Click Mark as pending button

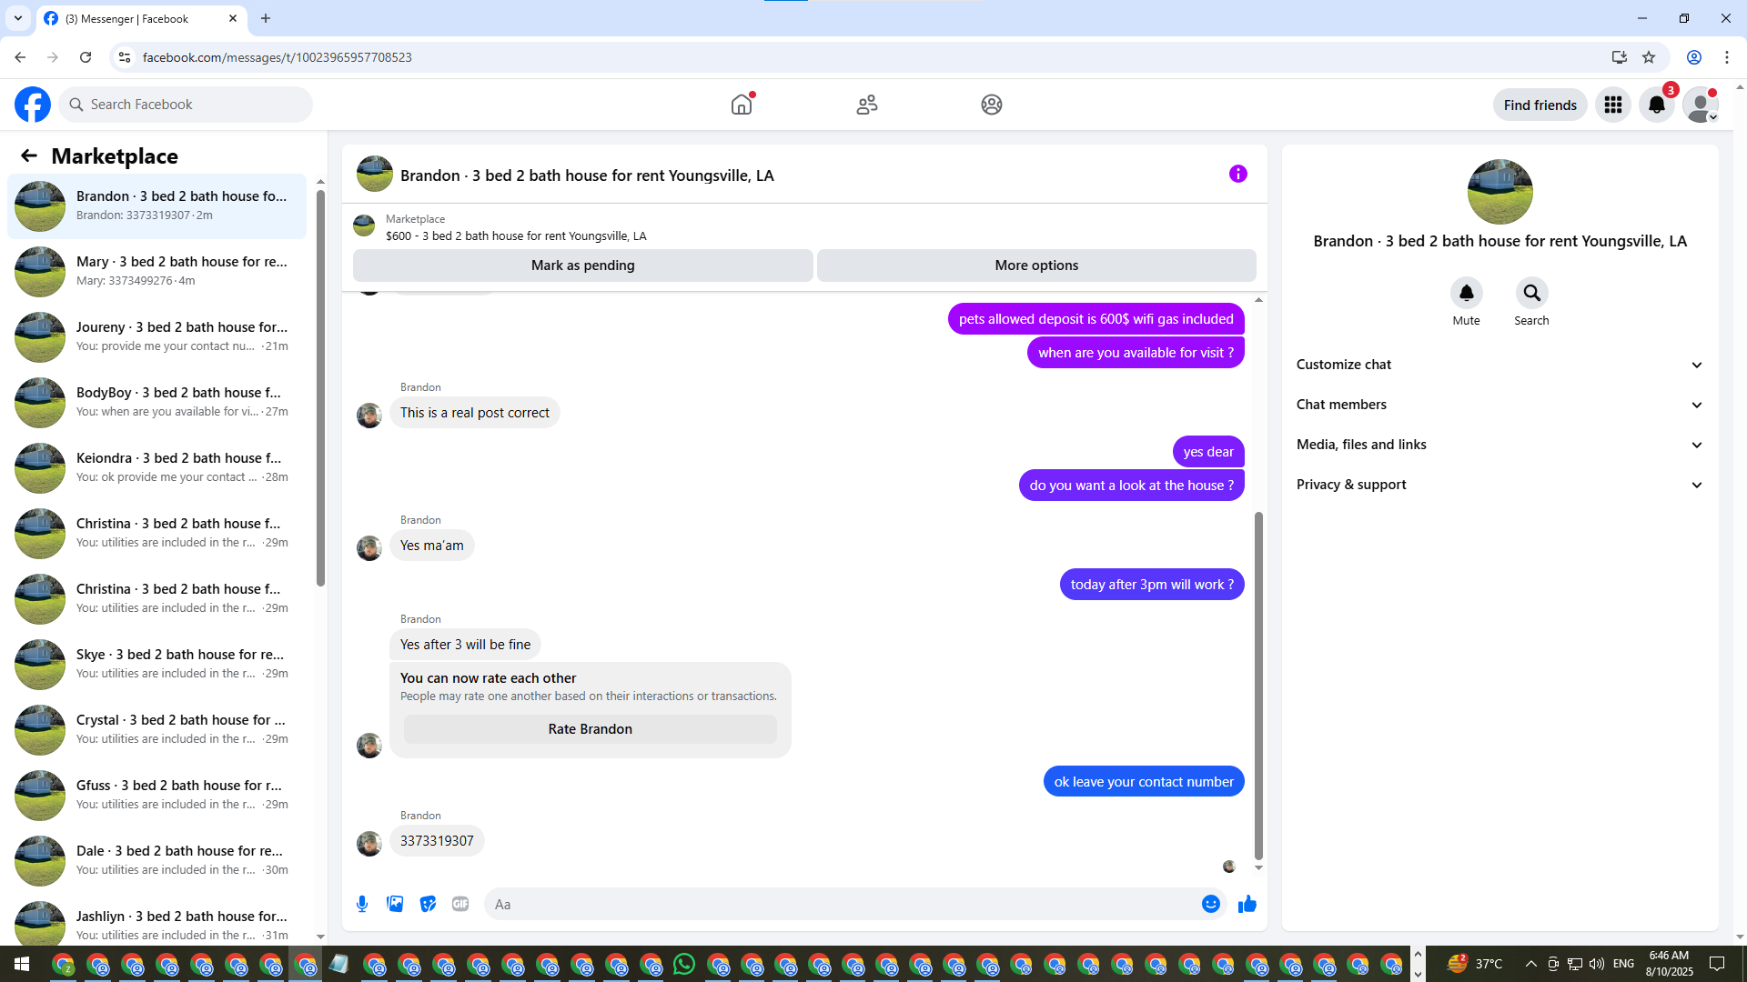pyautogui.click(x=582, y=266)
